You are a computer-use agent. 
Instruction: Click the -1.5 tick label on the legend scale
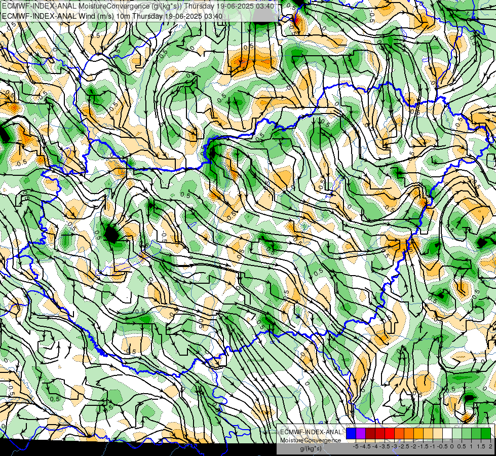pos(423,446)
